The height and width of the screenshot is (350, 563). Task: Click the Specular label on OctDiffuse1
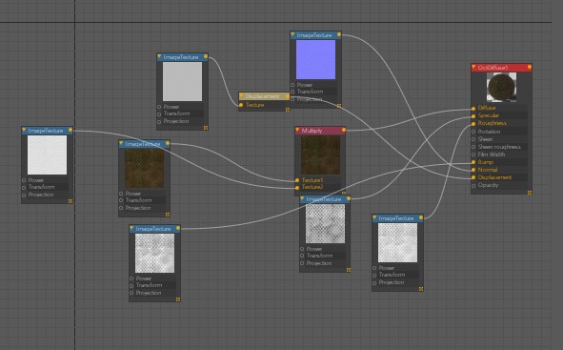click(489, 115)
